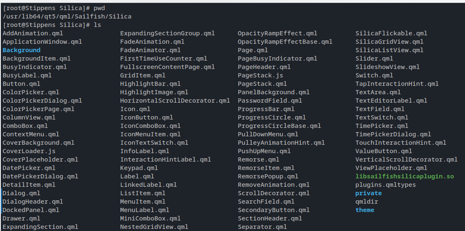Select ApplicationWindow.qml file name
Screen dimensions: 465x231
click(x=42, y=42)
